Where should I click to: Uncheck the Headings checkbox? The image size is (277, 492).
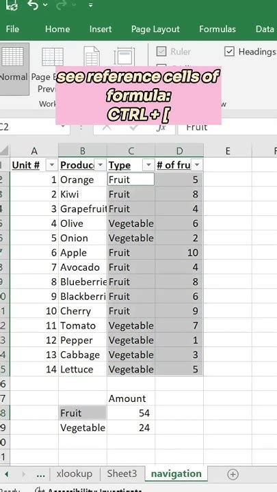[x=229, y=51]
